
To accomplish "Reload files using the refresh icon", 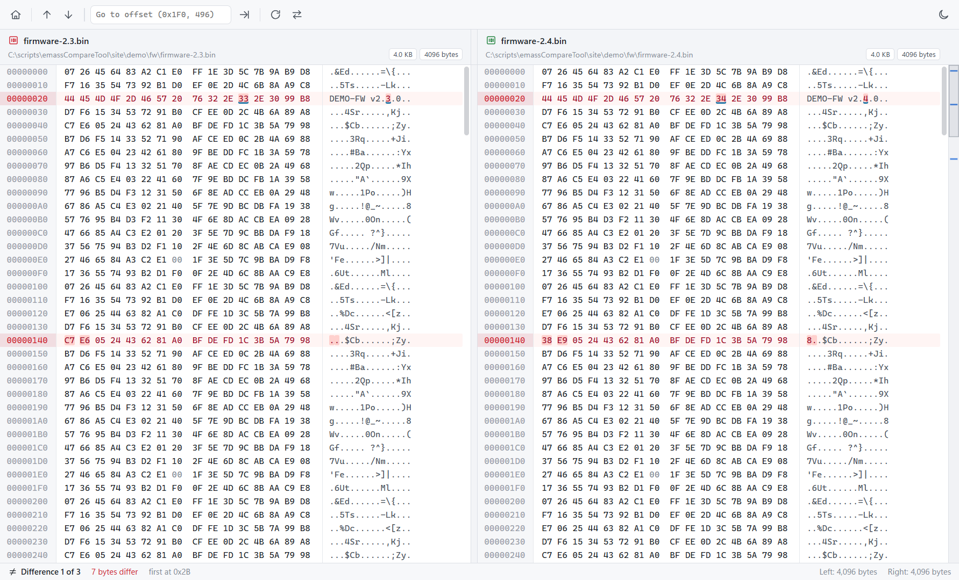I will [x=275, y=15].
